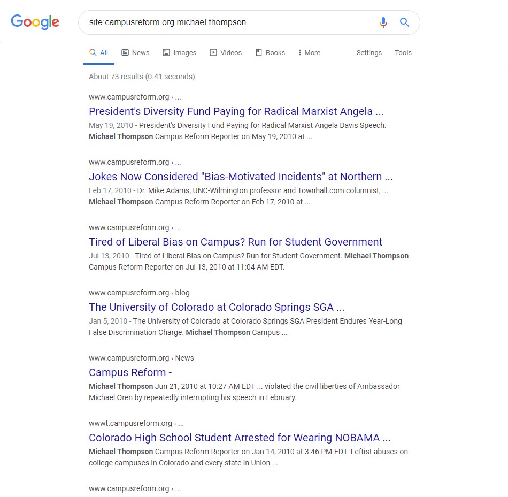Open the Videos results tab

pyautogui.click(x=225, y=52)
